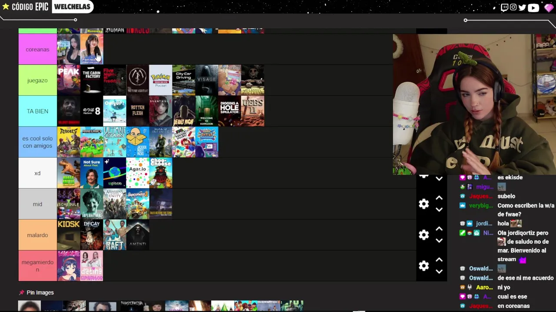Select the wplace thumbnail

[115, 173]
